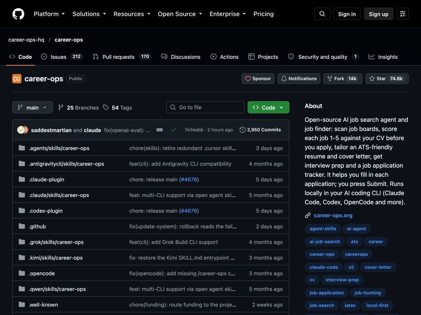Open the .kimi/skills/career-ops folder
This screenshot has height=315, width=421.
pyautogui.click(x=56, y=258)
